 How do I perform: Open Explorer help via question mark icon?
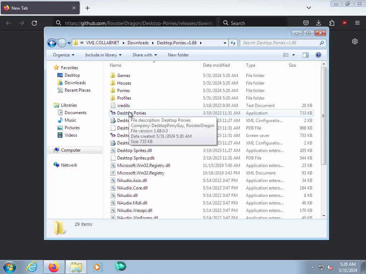tap(318, 55)
